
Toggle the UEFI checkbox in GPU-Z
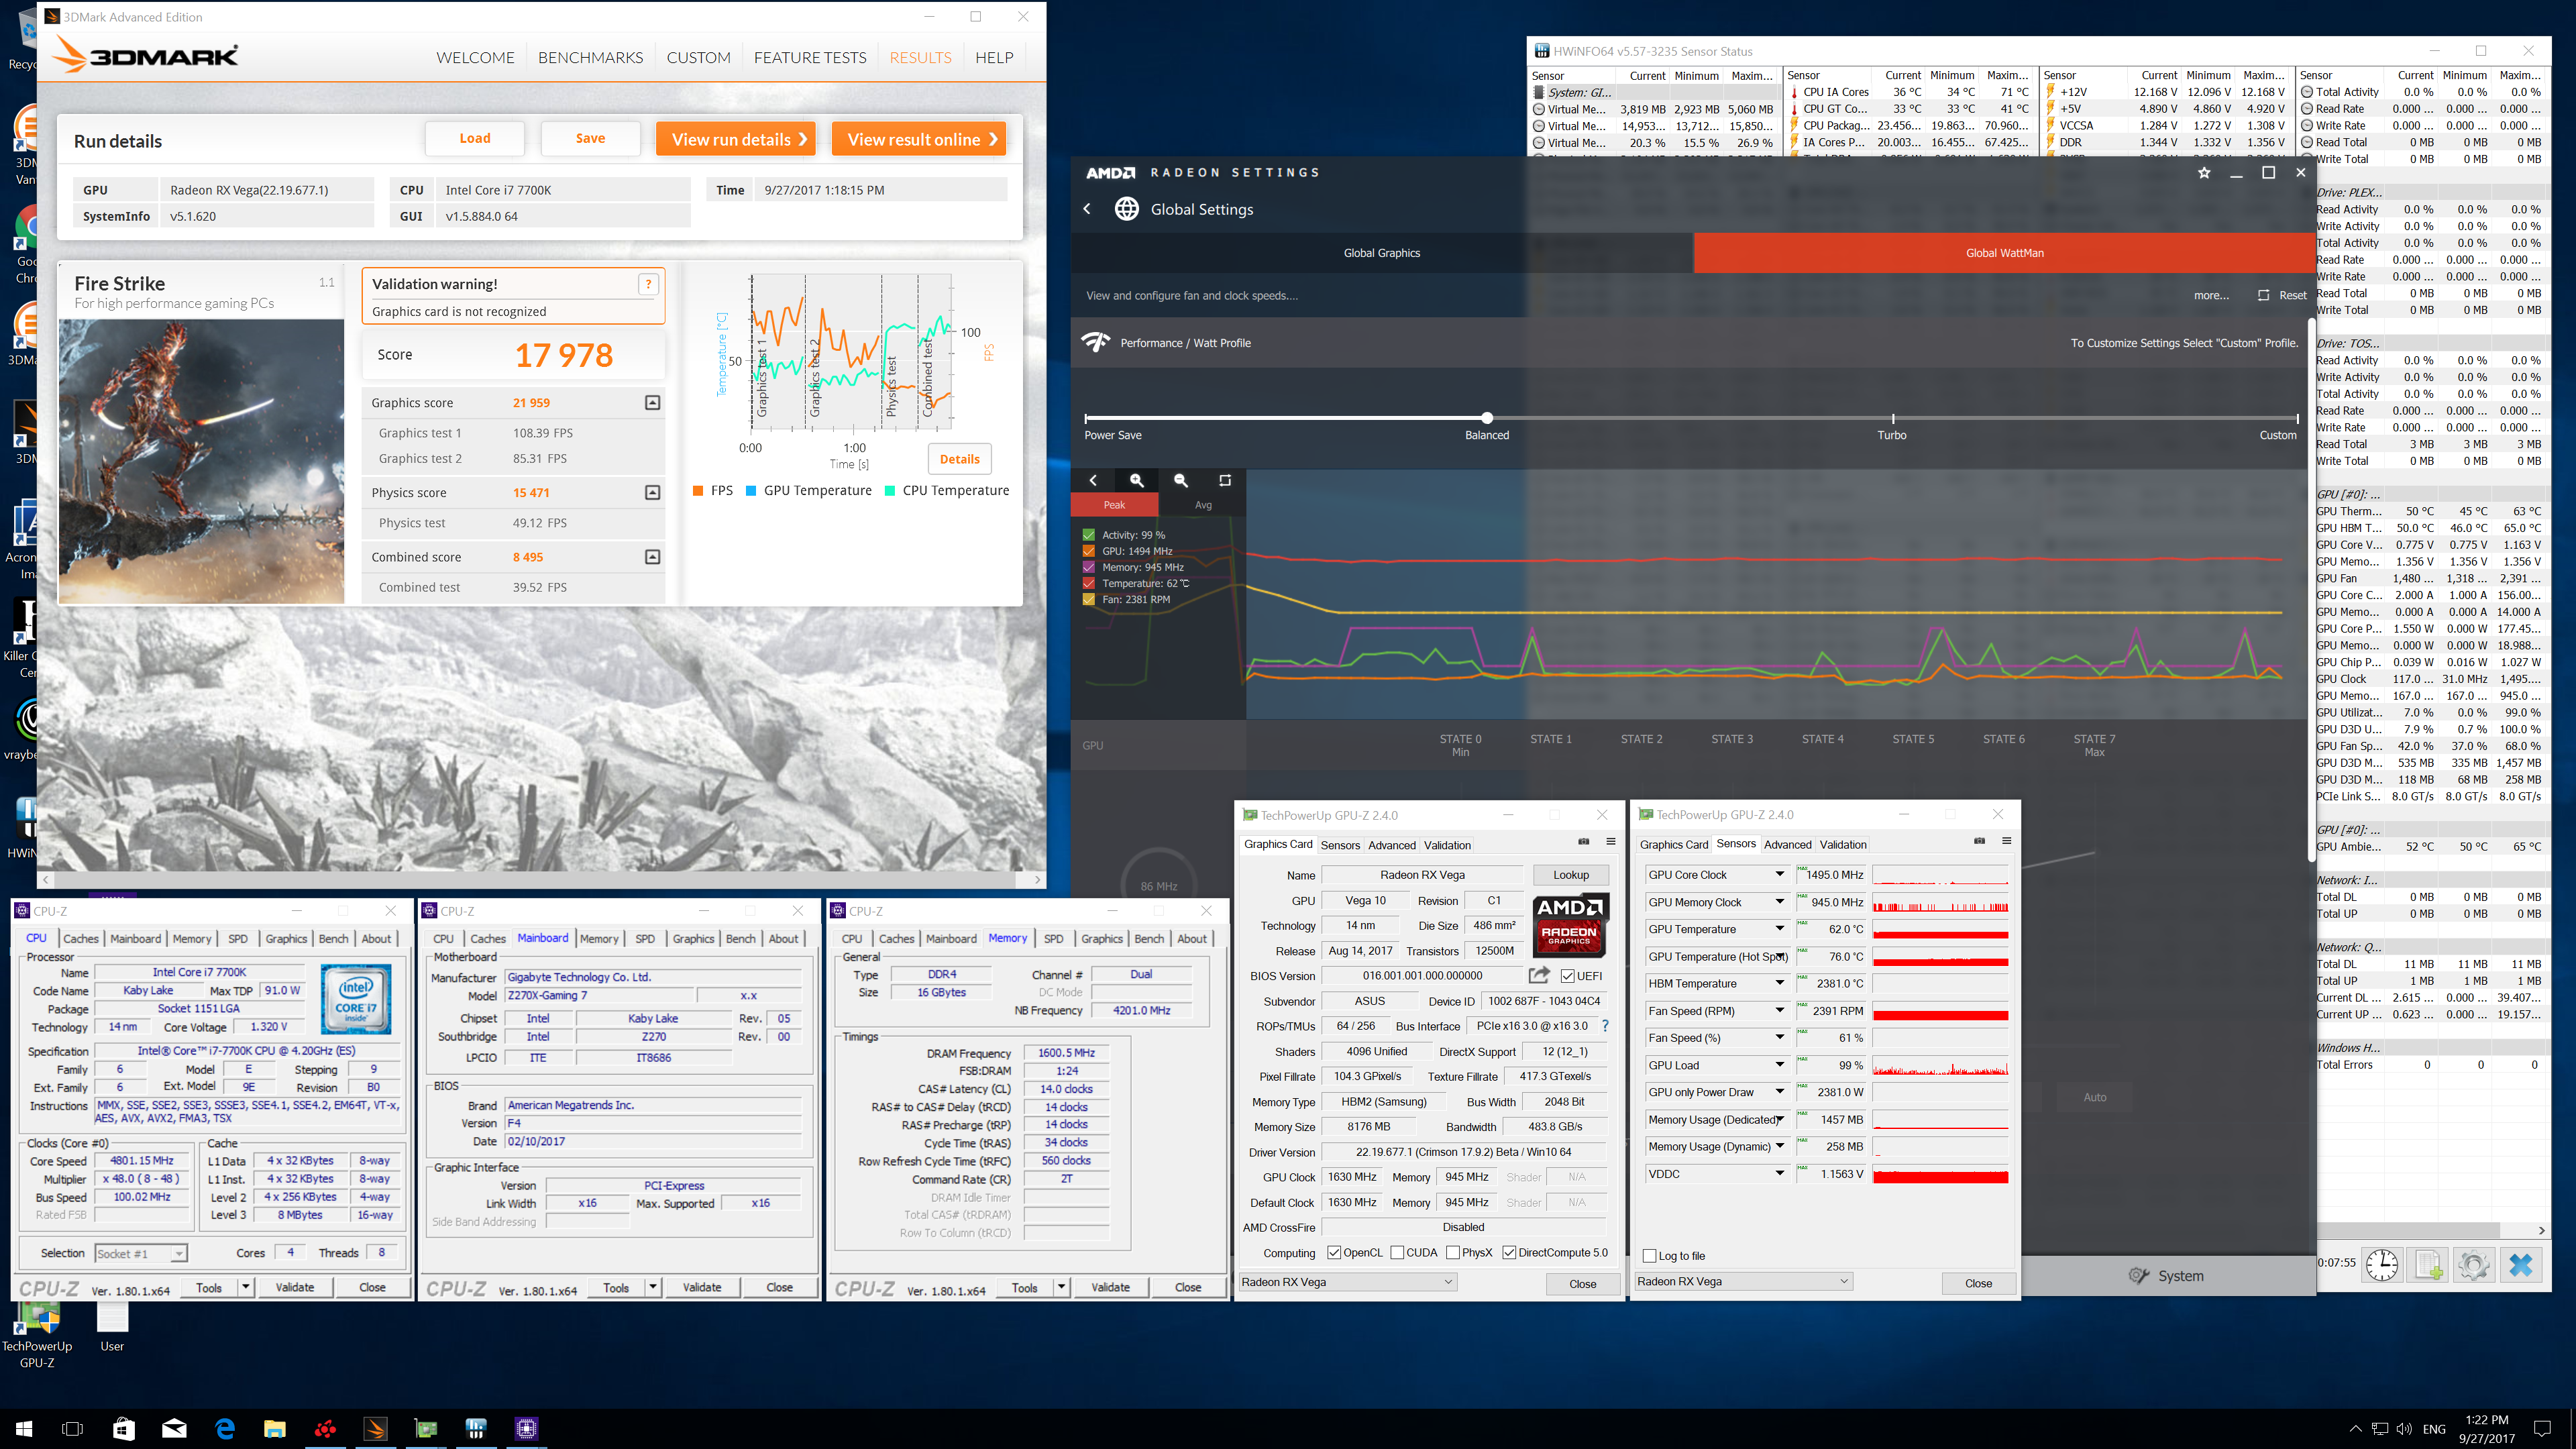click(x=1568, y=976)
